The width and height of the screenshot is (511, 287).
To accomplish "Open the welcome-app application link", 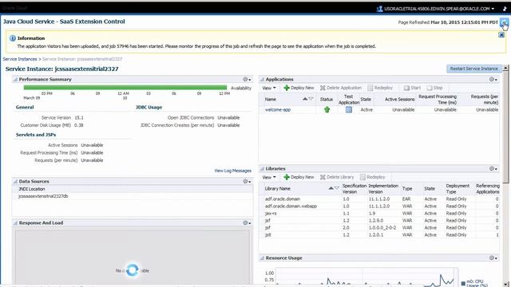I will tap(278, 110).
